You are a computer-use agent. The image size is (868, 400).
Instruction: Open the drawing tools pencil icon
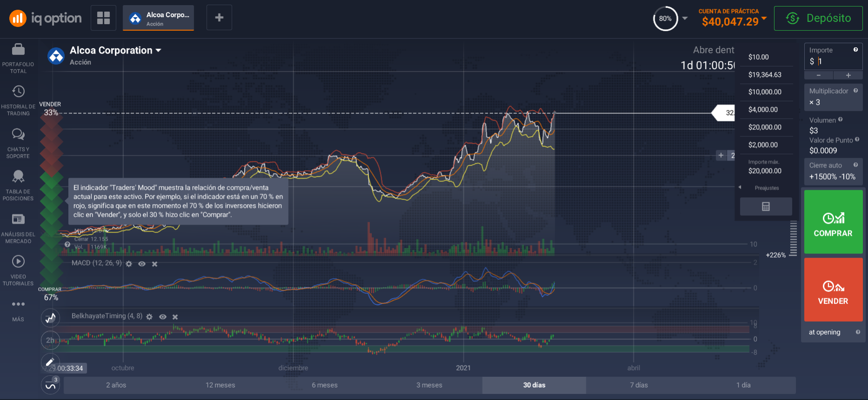(50, 362)
